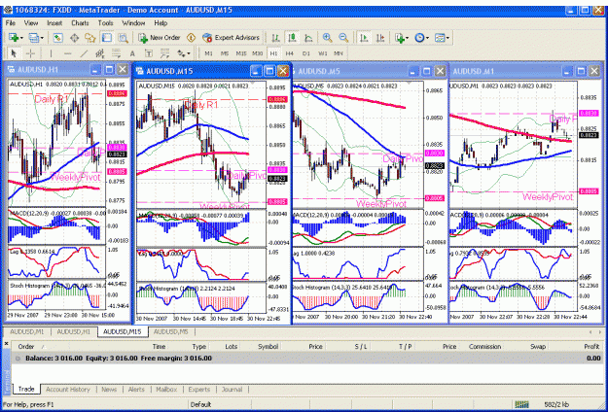Set timeframe to M15
The image size is (608, 412).
241,53
